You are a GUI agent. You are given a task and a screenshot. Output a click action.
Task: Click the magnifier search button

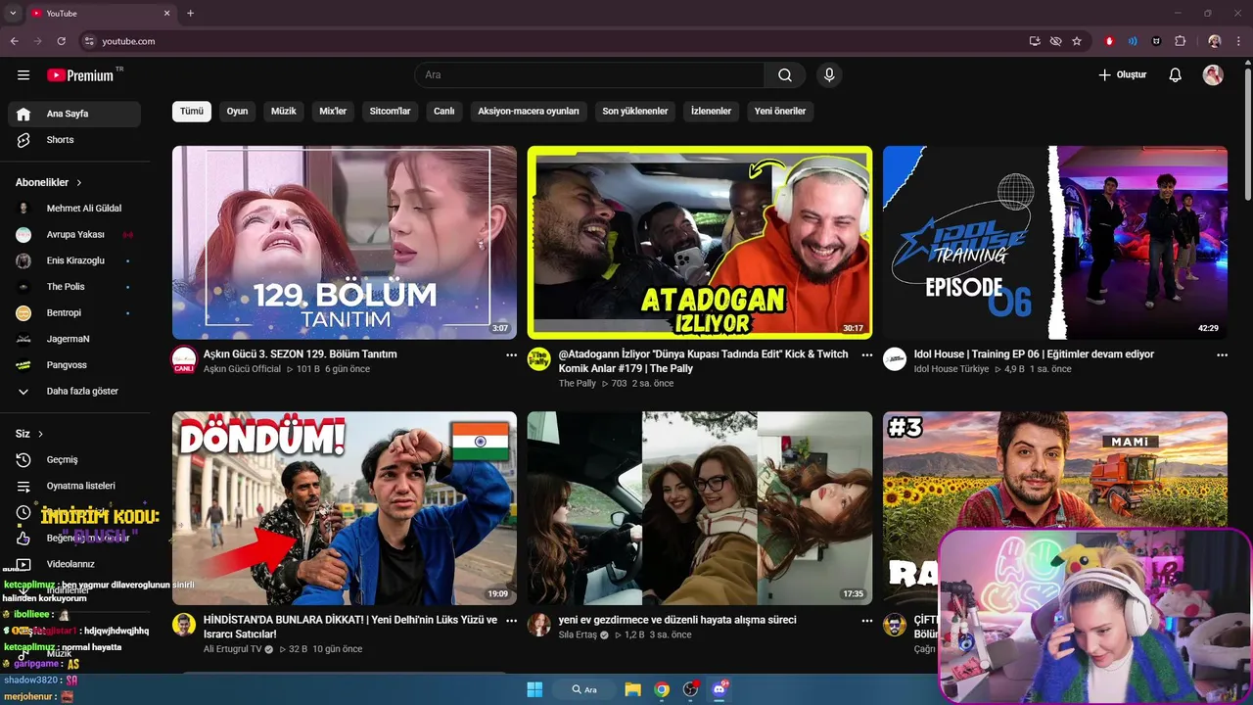click(785, 75)
